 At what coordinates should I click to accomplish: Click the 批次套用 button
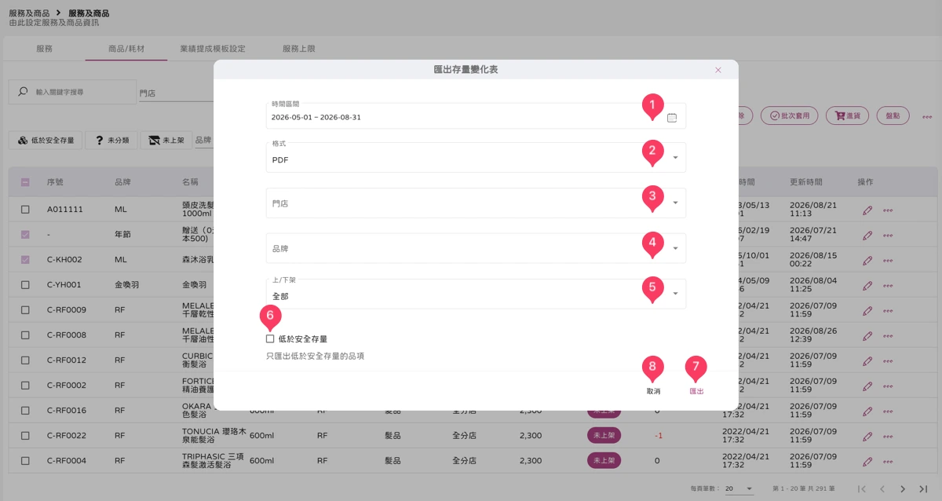click(x=790, y=115)
